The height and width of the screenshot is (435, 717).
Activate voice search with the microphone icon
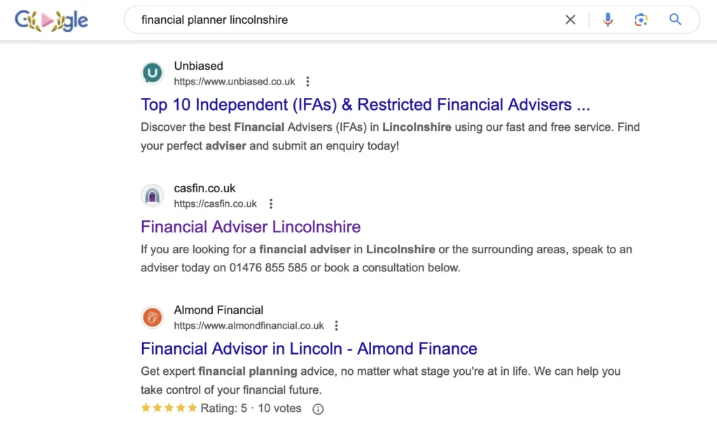[x=607, y=20]
